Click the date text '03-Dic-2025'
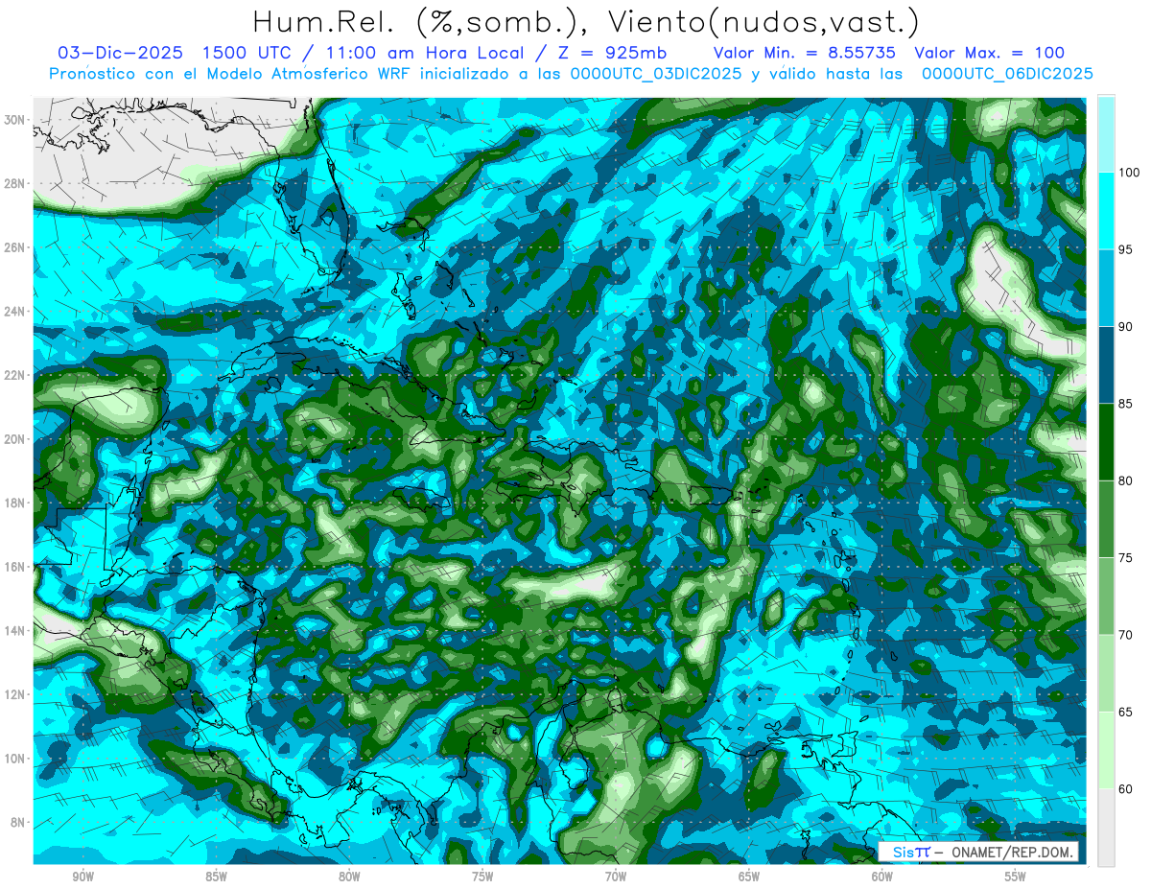Image resolution: width=1151 pixels, height=889 pixels. tap(120, 53)
